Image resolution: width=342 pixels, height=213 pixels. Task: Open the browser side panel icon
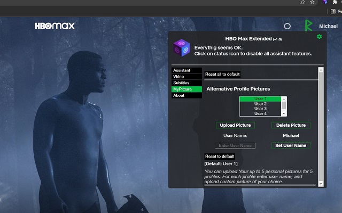tap(333, 11)
